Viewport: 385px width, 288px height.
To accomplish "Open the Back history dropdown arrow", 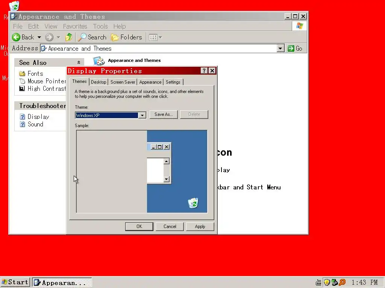I will (39, 37).
